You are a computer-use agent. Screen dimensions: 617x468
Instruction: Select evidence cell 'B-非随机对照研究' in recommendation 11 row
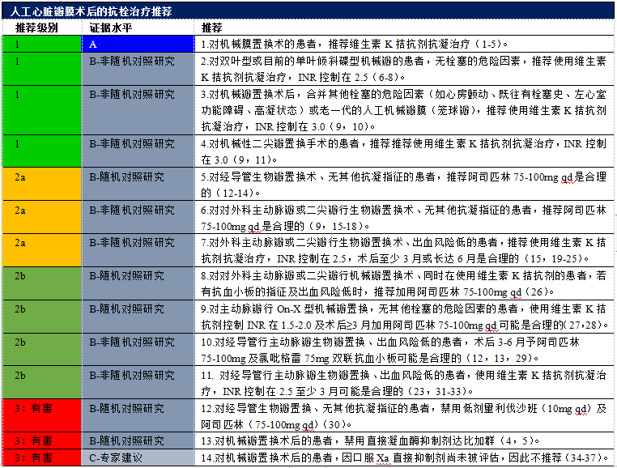pyautogui.click(x=138, y=383)
